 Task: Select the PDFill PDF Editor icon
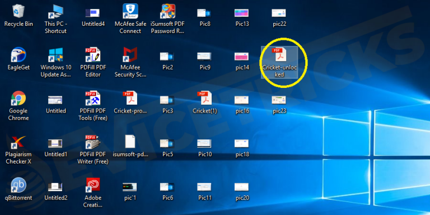pyautogui.click(x=93, y=54)
